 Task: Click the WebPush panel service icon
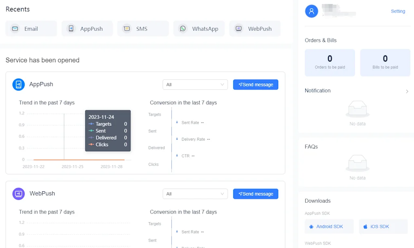click(18, 193)
